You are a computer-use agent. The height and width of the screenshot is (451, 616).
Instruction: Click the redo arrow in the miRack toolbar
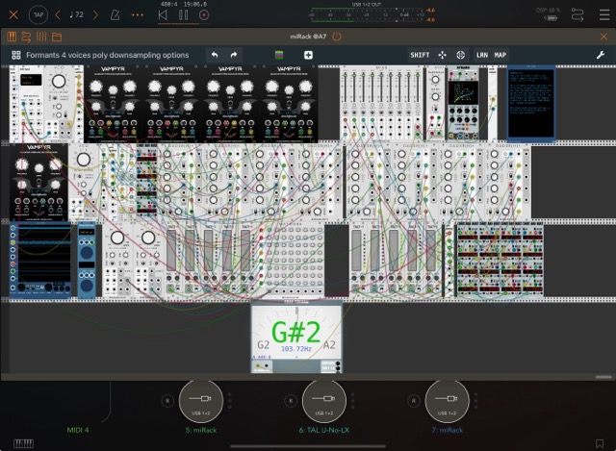(234, 55)
